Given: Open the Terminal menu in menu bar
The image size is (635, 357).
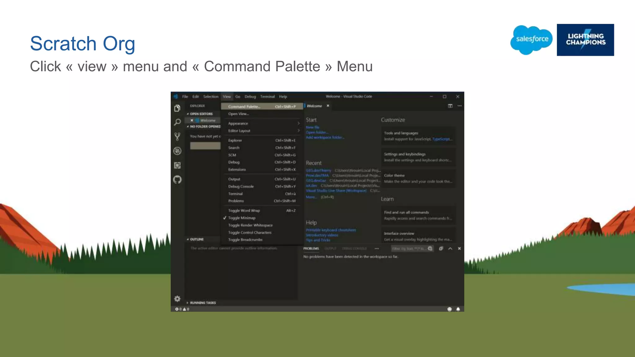Looking at the screenshot, I should point(268,97).
